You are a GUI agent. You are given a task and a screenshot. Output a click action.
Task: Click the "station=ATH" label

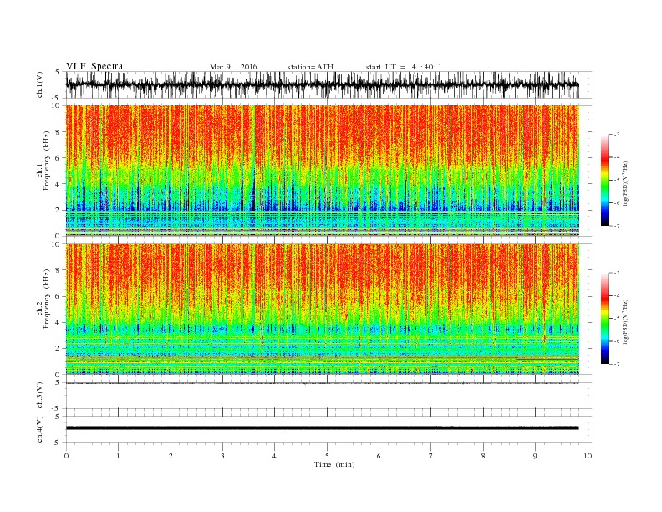pyautogui.click(x=310, y=67)
